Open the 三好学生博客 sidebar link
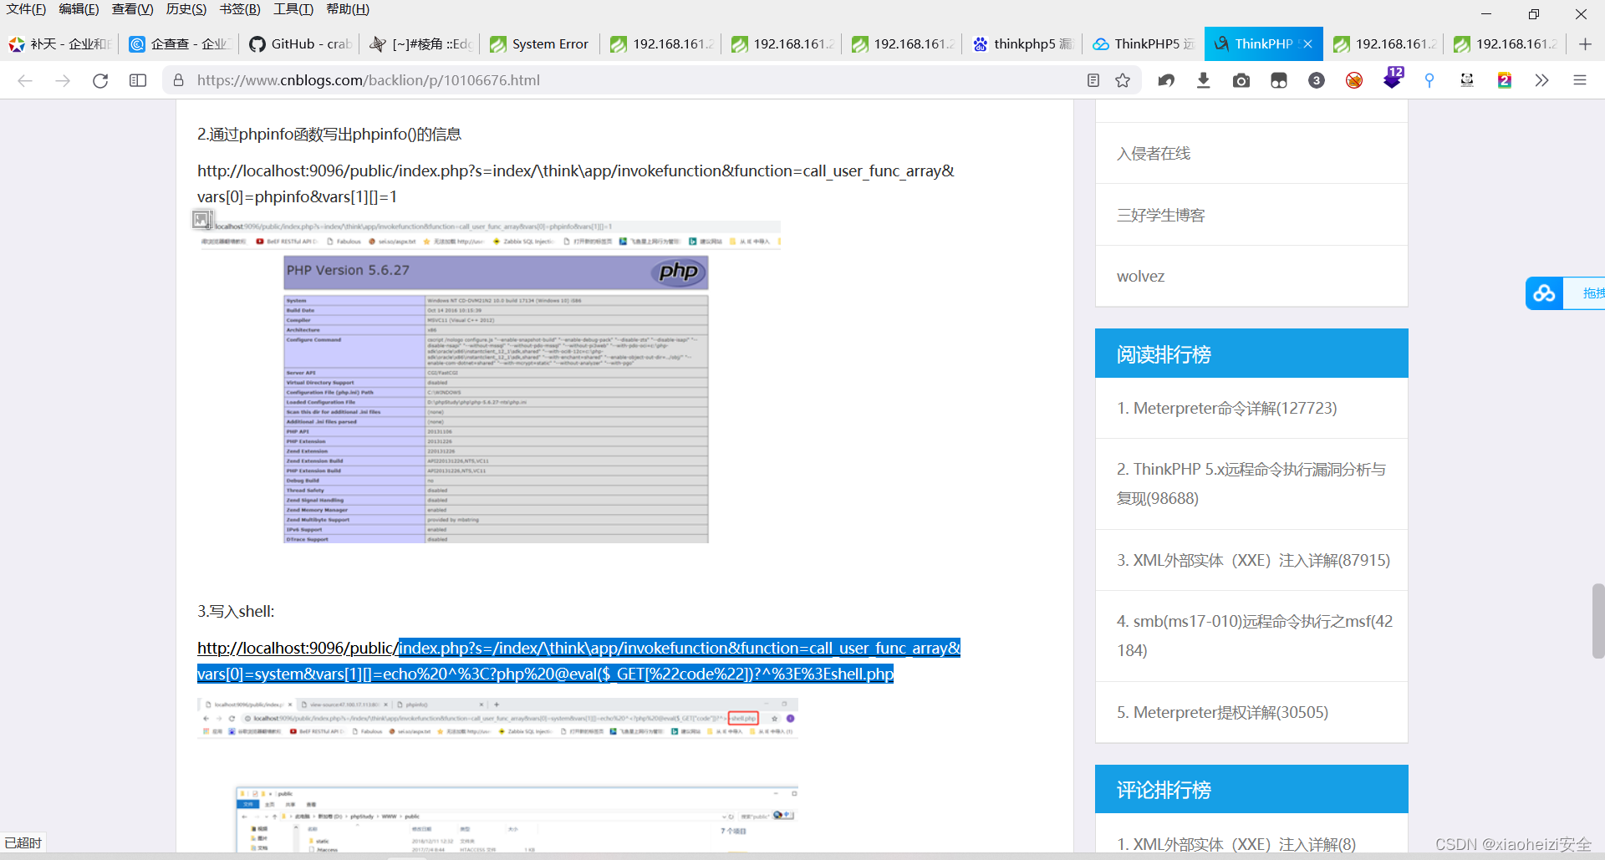This screenshot has height=860, width=1605. pyautogui.click(x=1161, y=216)
